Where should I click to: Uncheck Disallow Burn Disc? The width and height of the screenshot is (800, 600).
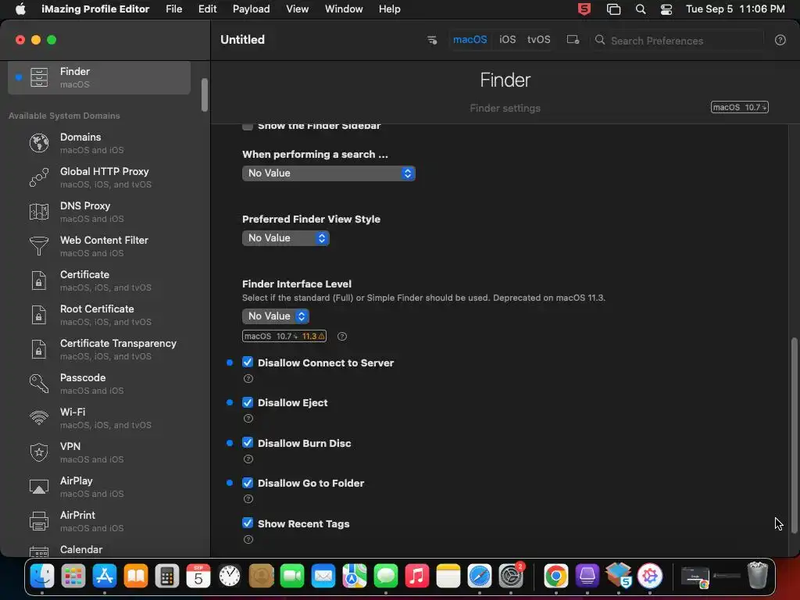[x=248, y=442]
